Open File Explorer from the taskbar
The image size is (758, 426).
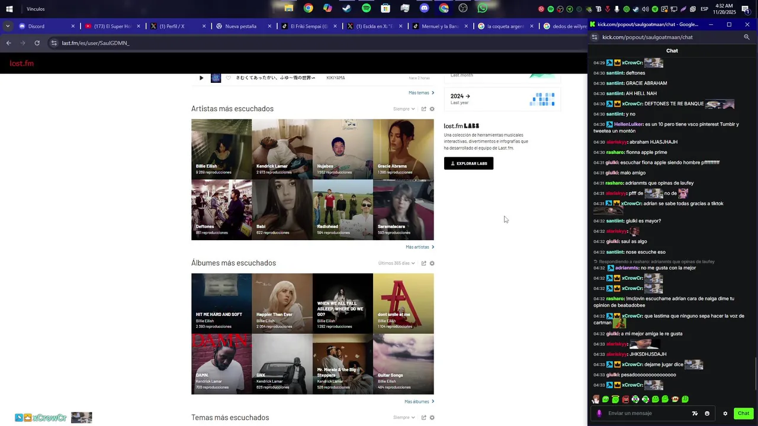click(289, 8)
